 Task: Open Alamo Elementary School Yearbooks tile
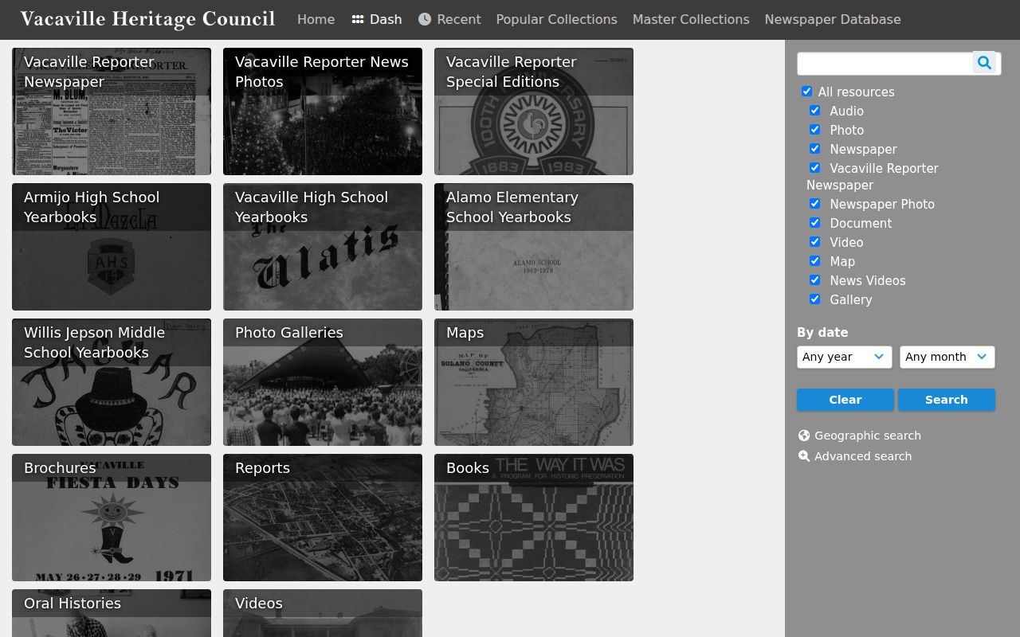(x=534, y=247)
